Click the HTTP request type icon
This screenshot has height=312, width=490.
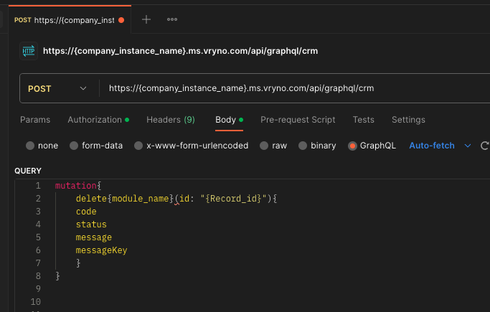point(29,51)
